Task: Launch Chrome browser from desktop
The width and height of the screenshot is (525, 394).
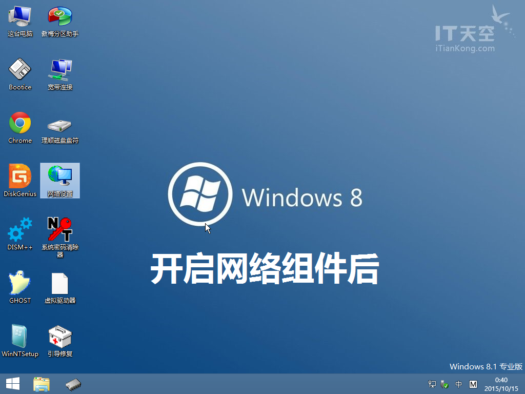Action: pyautogui.click(x=20, y=123)
